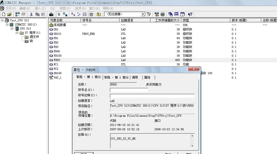This screenshot has height=154, width=277.
Task: Switch to the 调用 tab
Action: (x=135, y=78)
